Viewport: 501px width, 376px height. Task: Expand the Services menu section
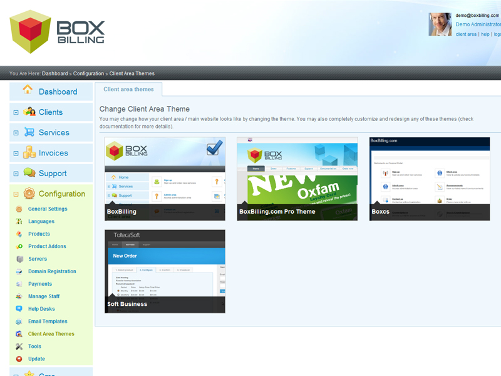coord(16,133)
